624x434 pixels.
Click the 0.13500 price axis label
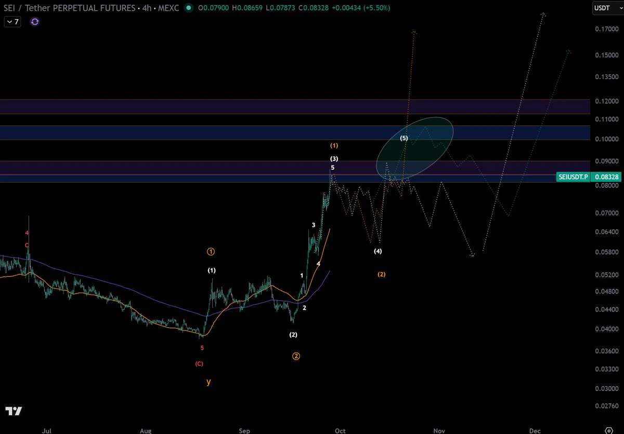point(607,76)
